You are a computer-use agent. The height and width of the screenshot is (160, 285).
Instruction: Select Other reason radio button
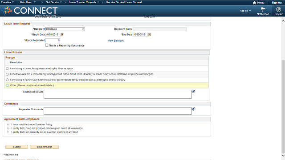point(7,85)
